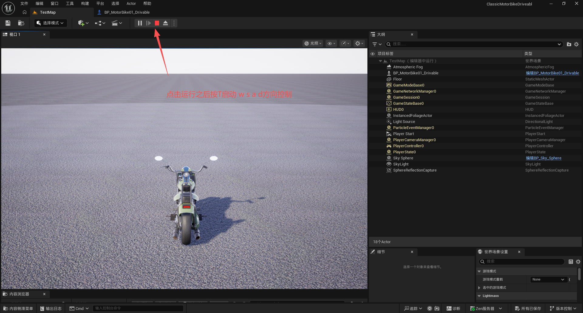583x313 pixels.
Task: Eject from the player controller
Action: tap(165, 23)
